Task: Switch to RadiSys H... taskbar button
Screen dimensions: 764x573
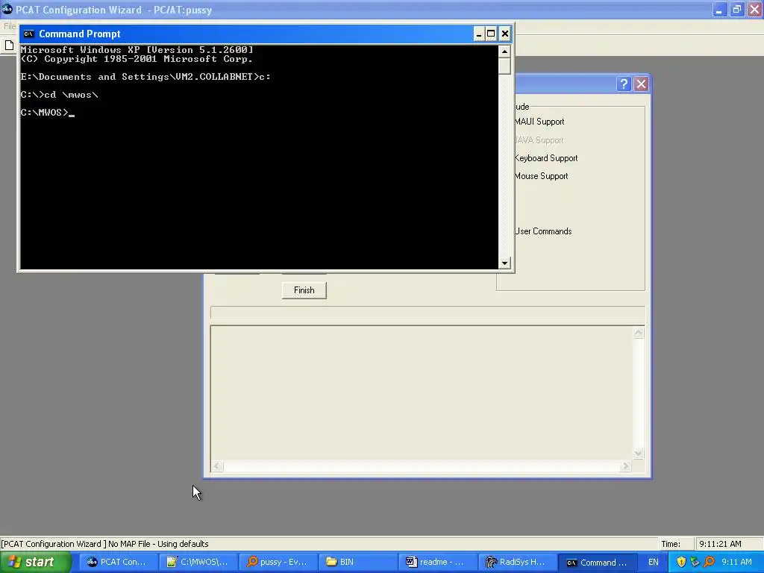Action: (x=518, y=562)
